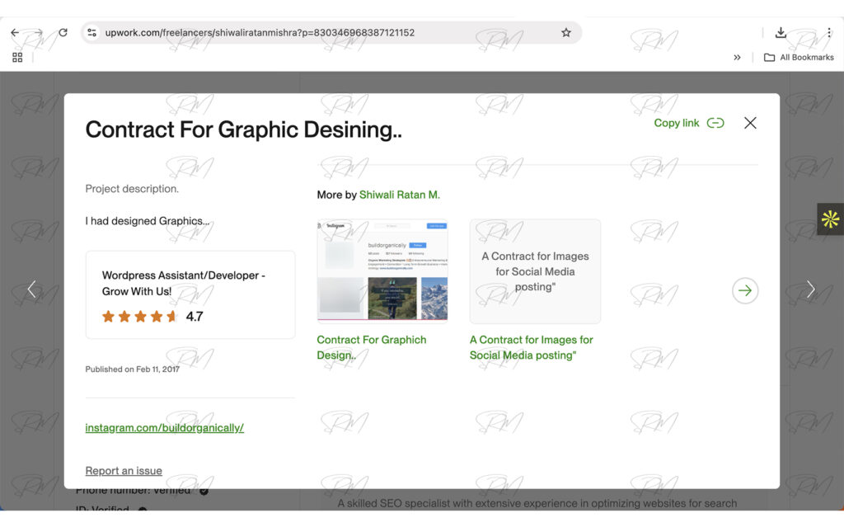Click the green circled arrow for more projects

(745, 290)
